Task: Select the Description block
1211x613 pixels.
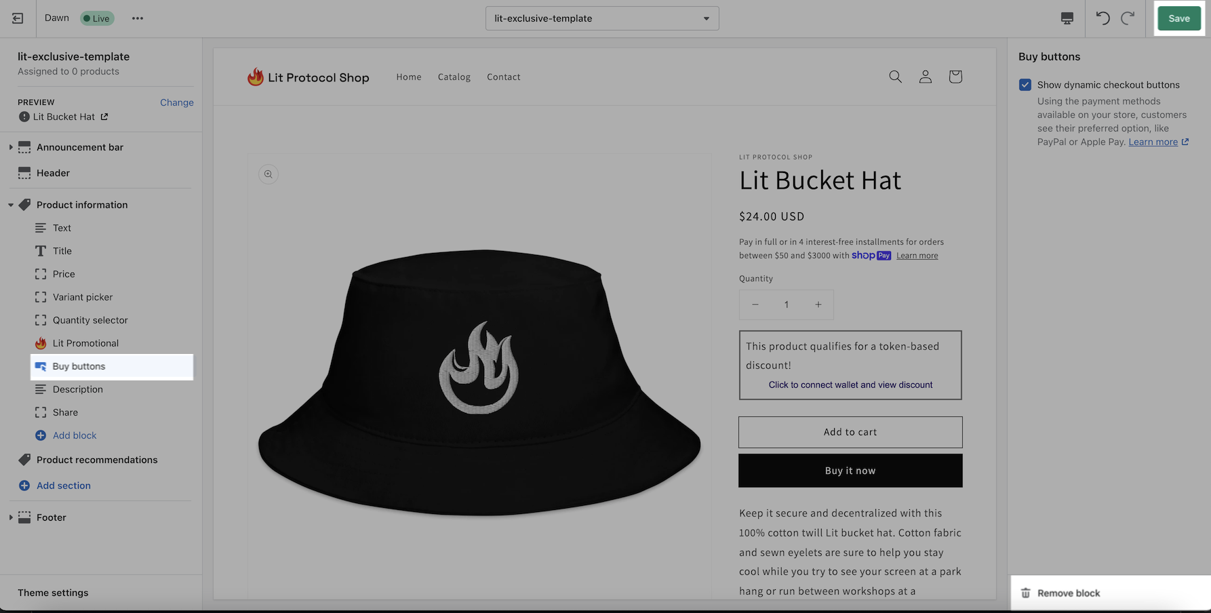Action: 78,389
